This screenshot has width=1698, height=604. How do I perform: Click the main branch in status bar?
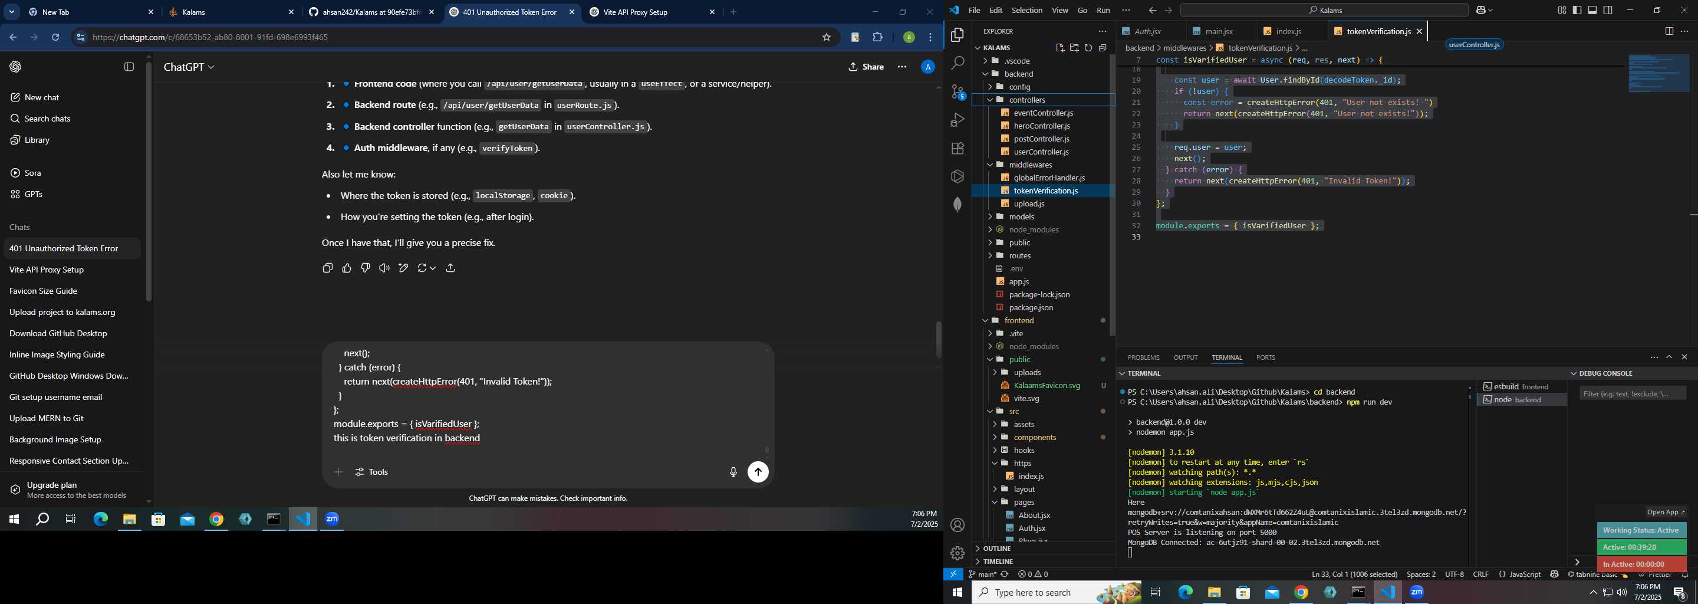click(982, 575)
